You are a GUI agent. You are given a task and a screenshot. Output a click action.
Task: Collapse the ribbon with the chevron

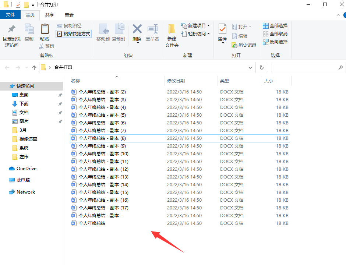[338, 15]
